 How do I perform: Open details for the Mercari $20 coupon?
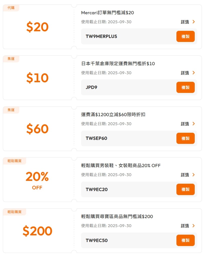pyautogui.click(x=185, y=22)
